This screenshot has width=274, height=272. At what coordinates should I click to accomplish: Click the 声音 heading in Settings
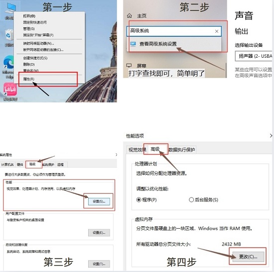point(244,15)
